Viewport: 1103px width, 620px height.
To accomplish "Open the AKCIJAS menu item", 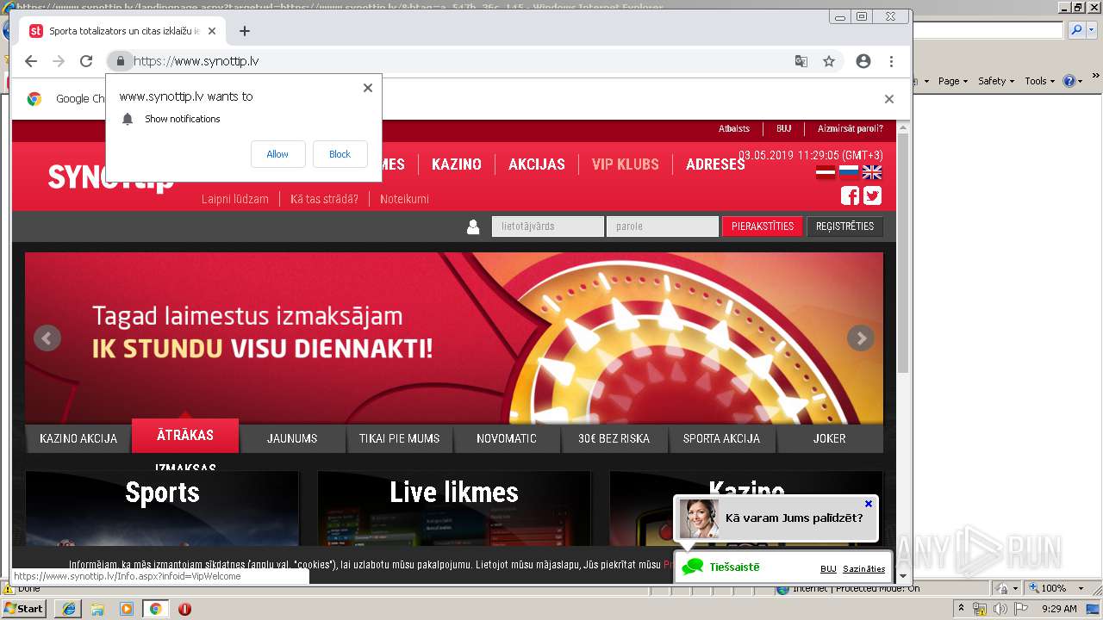I will pos(537,164).
